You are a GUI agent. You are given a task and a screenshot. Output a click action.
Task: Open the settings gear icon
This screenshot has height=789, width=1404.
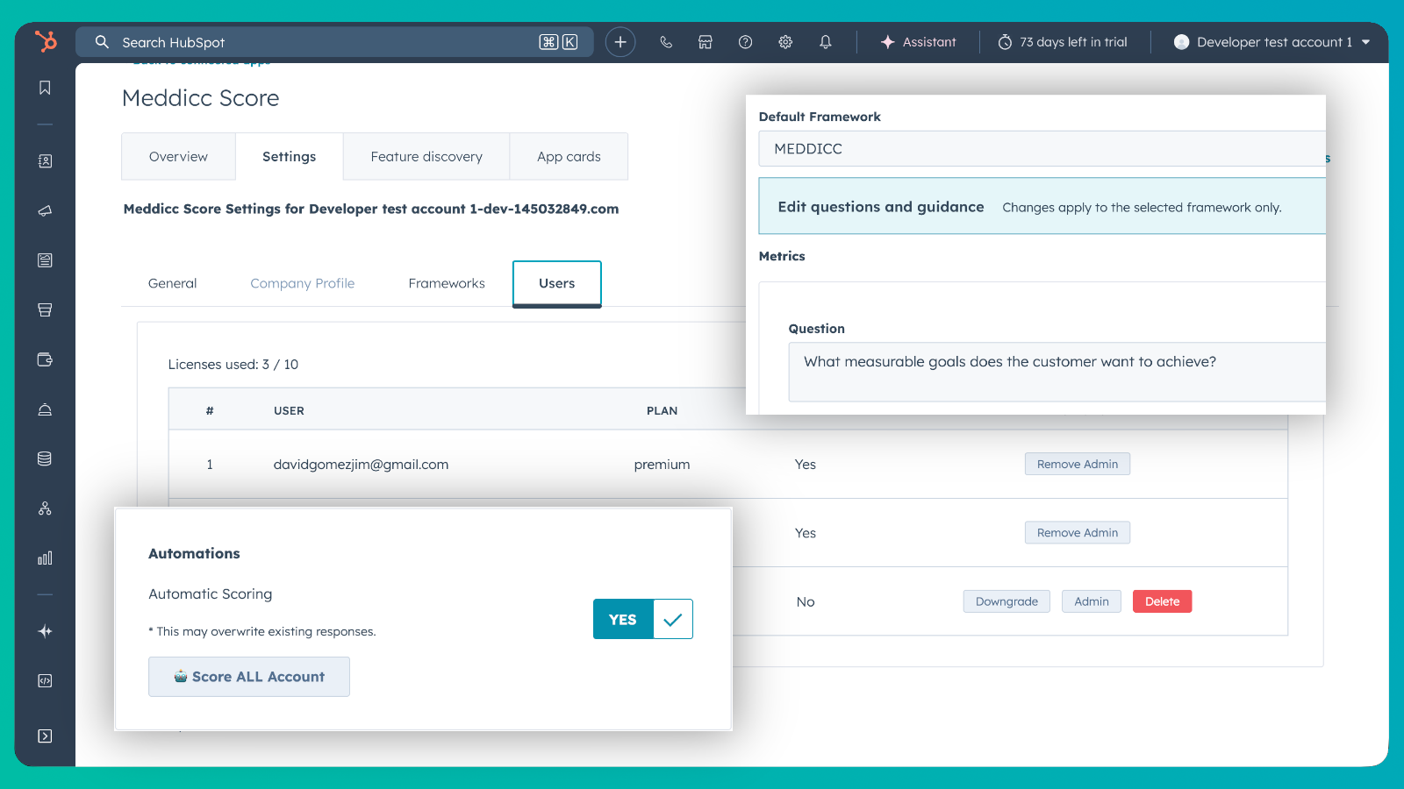784,41
